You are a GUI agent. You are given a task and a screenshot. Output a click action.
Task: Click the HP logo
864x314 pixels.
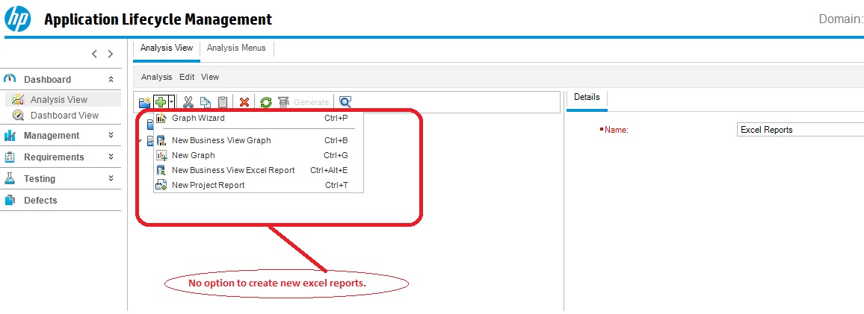(18, 19)
